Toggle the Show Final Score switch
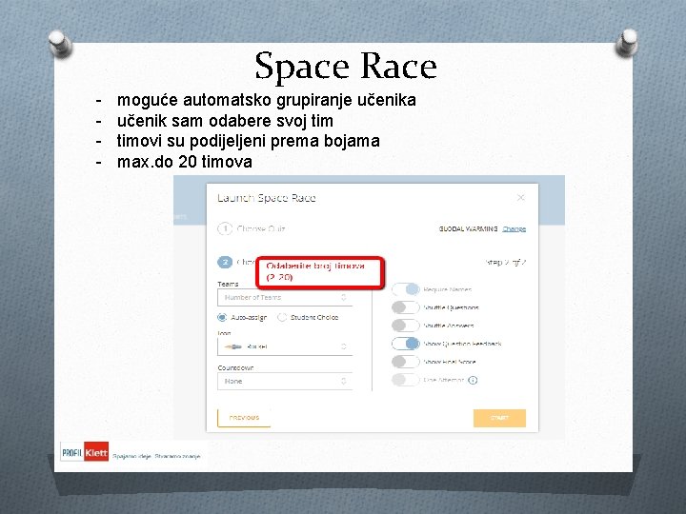 tap(406, 362)
